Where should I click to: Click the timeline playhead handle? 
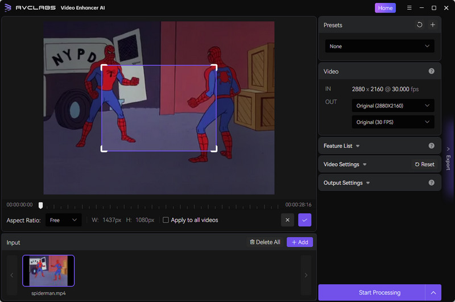[40, 205]
